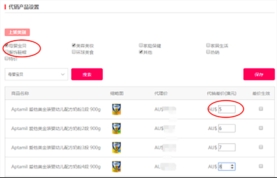Enable the 特价 category checkbox
The width and height of the screenshot is (277, 178).
point(7,58)
